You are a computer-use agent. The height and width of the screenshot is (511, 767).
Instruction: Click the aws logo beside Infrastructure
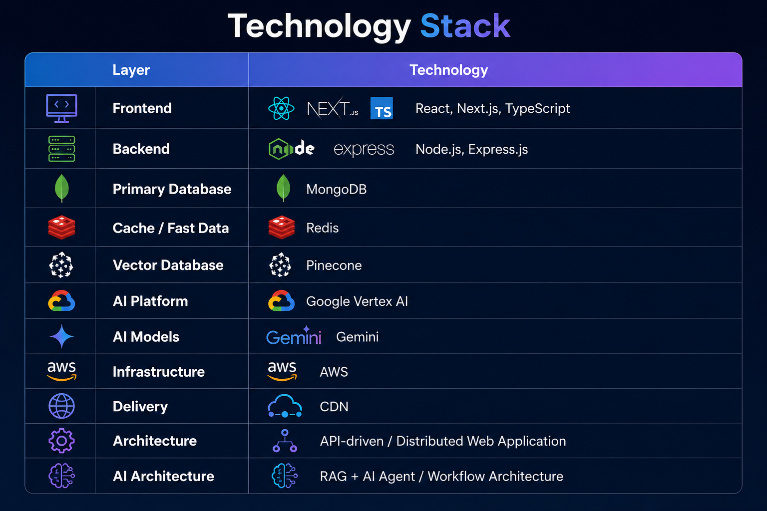coord(61,371)
